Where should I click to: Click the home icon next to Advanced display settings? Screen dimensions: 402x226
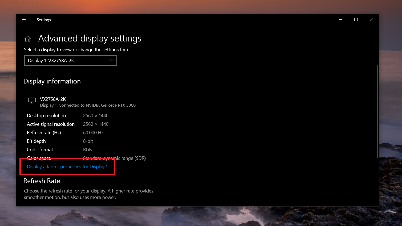[x=28, y=38]
